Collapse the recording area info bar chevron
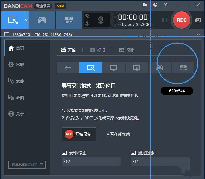 coord(198,34)
